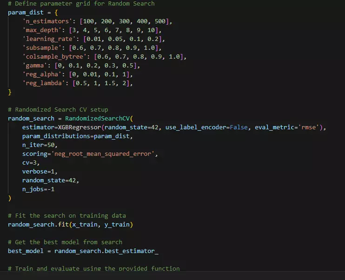The width and height of the screenshot is (345, 280).
Task: Click the verbose=1 argument
Action: coord(38,172)
